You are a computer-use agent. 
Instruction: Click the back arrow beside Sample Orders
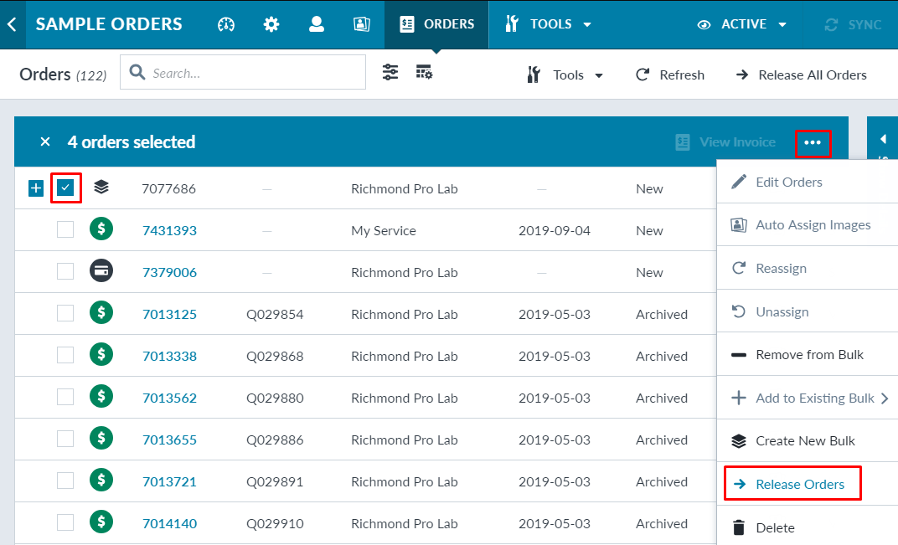(12, 24)
